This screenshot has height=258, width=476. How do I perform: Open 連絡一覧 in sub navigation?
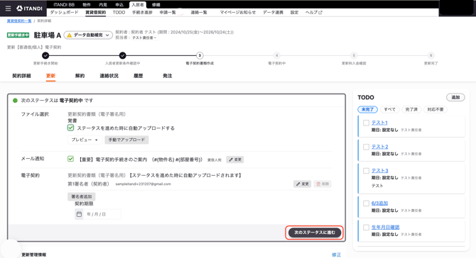[x=199, y=13]
